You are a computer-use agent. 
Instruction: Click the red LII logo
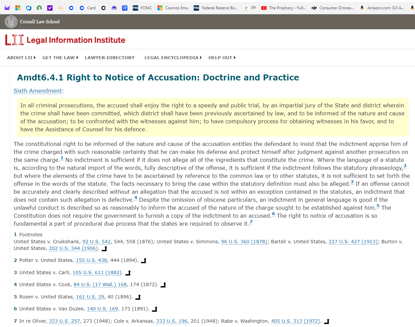[x=14, y=40]
